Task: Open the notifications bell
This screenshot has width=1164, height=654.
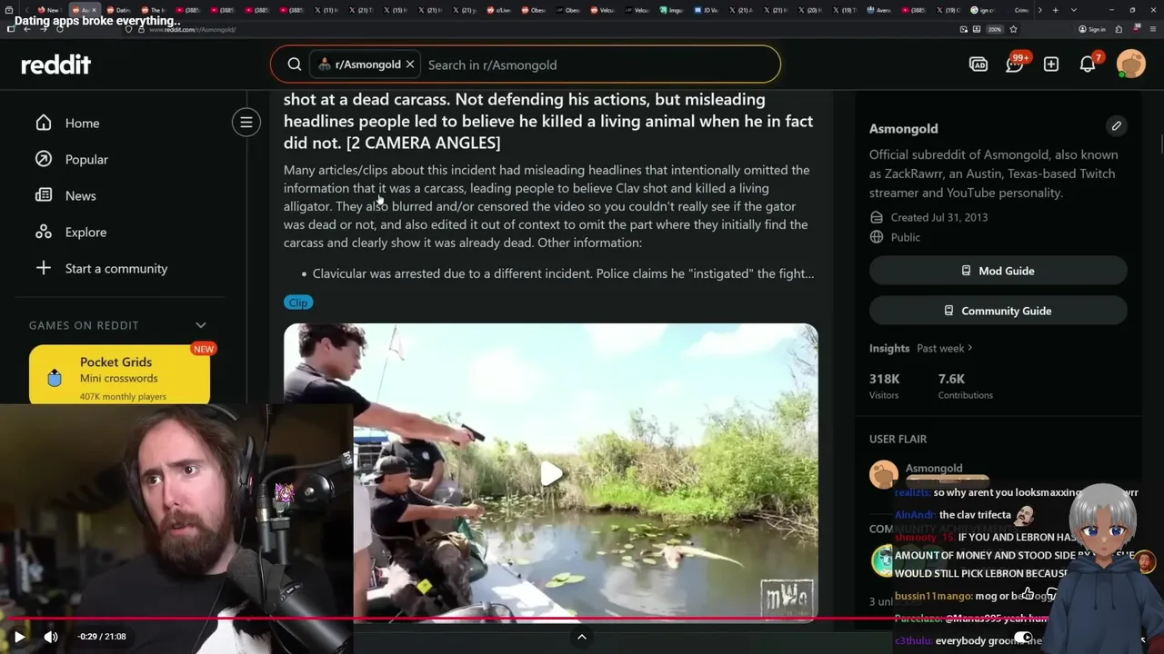Action: tap(1088, 64)
